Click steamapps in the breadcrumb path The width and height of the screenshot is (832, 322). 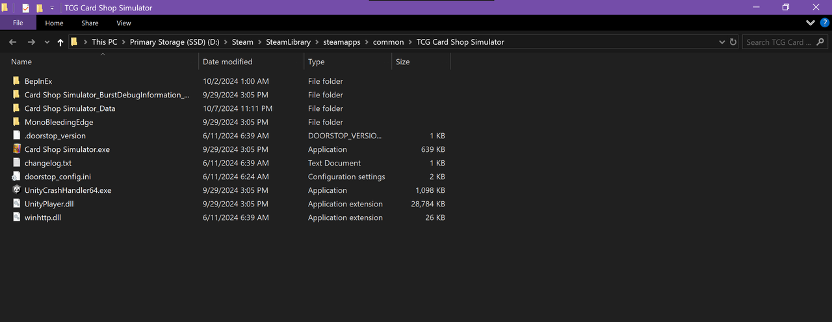342,42
